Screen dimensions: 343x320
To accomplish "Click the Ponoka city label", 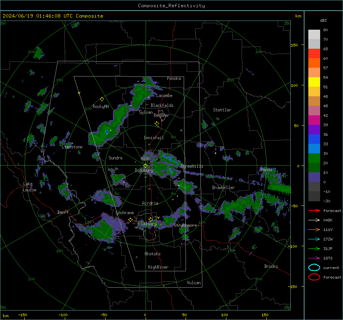I will [174, 78].
